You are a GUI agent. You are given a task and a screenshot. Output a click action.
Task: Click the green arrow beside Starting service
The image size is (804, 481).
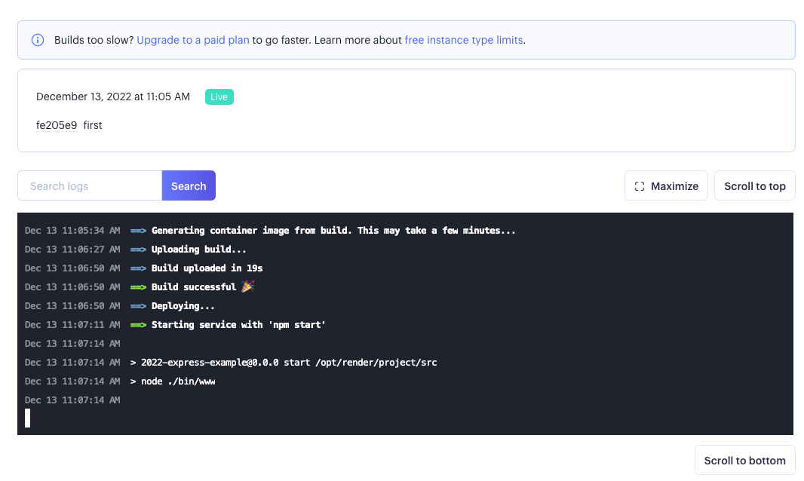click(x=138, y=325)
